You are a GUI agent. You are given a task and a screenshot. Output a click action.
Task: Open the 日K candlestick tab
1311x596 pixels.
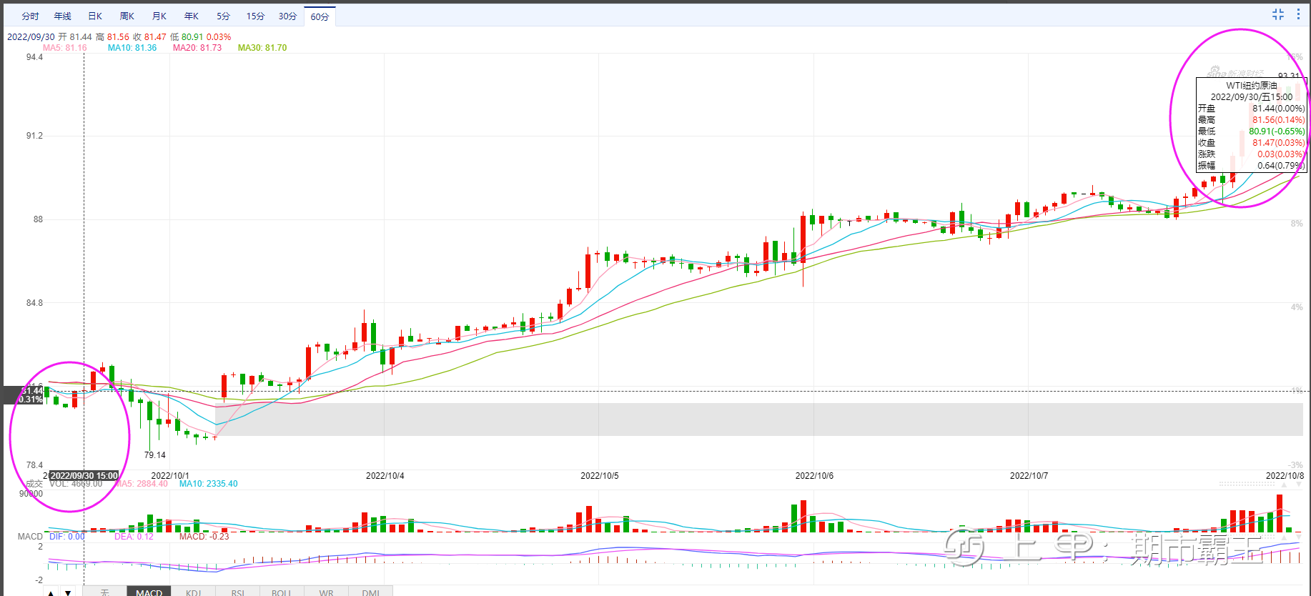click(95, 16)
